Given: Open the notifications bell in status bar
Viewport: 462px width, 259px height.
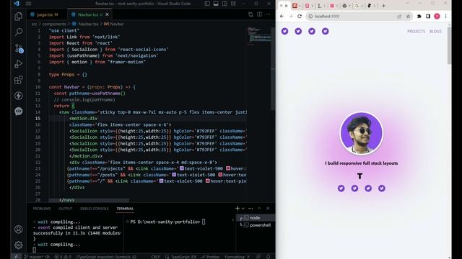Looking at the screenshot, I should click(x=268, y=257).
